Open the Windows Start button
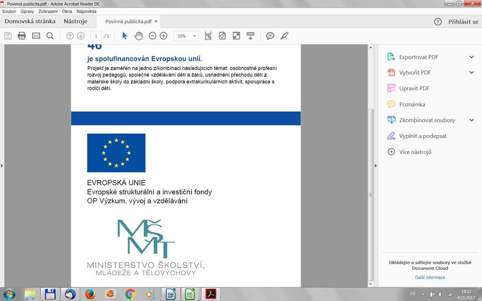This screenshot has width=482, height=301. click(x=9, y=294)
